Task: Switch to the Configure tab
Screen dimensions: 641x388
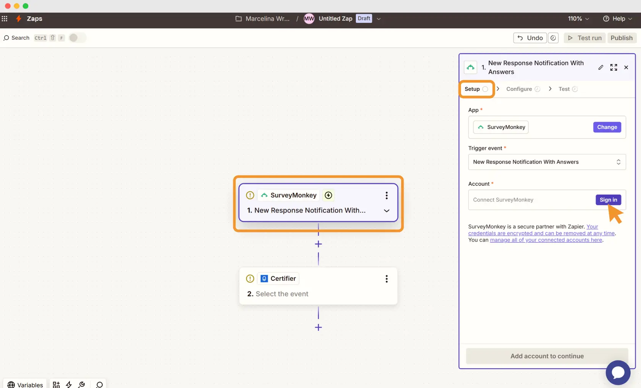Action: point(523,89)
